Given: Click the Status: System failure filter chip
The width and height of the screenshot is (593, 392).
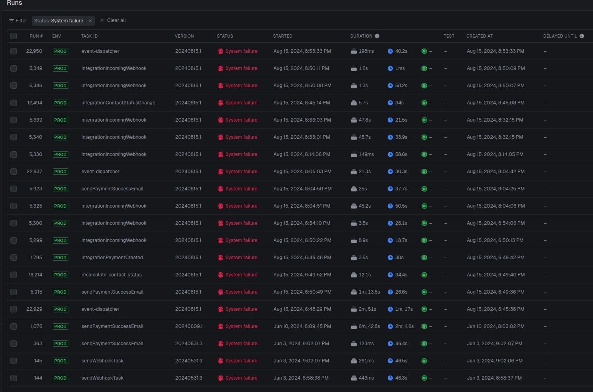Looking at the screenshot, I should (x=59, y=21).
